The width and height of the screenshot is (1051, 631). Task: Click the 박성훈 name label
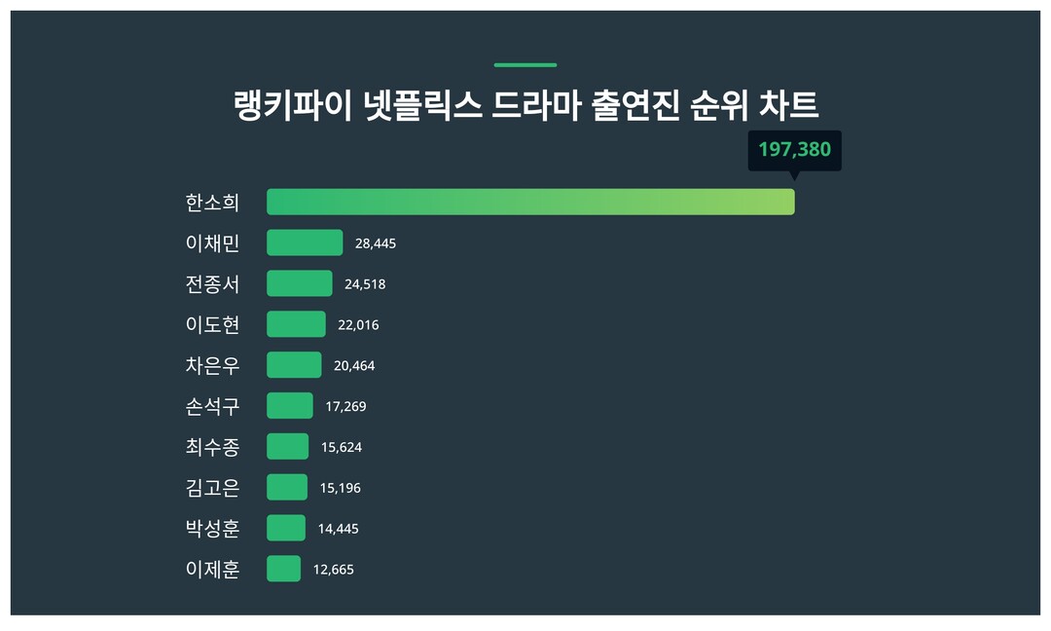[x=212, y=529]
